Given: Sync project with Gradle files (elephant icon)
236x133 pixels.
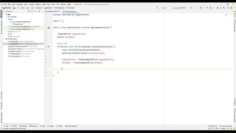Looking at the screenshot, I should [218, 8].
